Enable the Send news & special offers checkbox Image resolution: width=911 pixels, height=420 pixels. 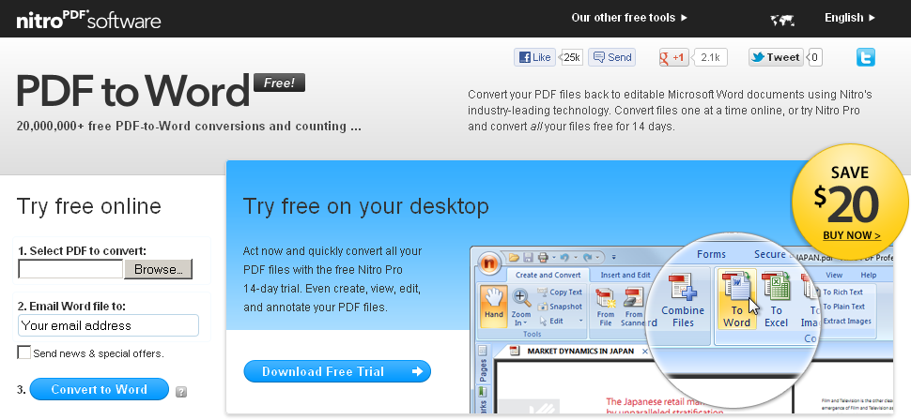[23, 352]
